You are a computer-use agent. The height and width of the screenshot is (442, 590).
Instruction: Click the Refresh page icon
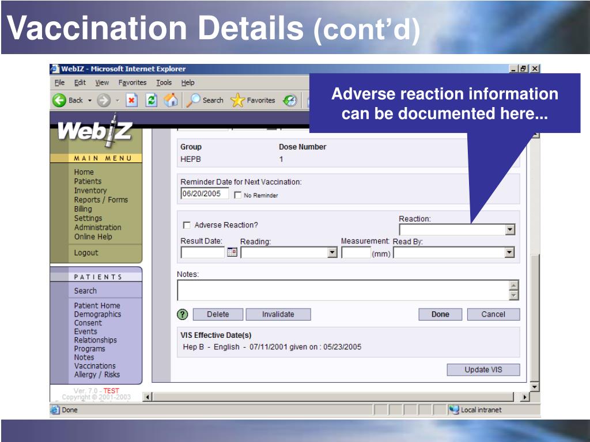[152, 100]
